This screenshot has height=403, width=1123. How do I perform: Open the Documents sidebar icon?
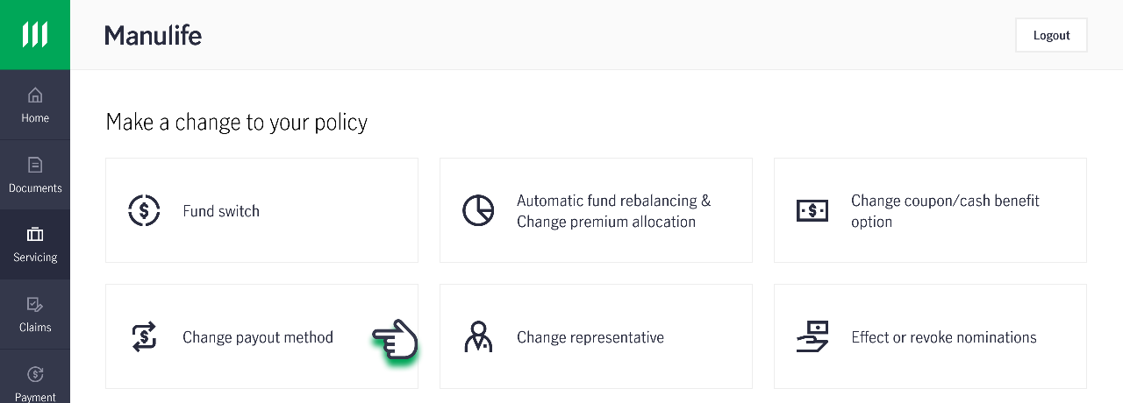click(35, 165)
